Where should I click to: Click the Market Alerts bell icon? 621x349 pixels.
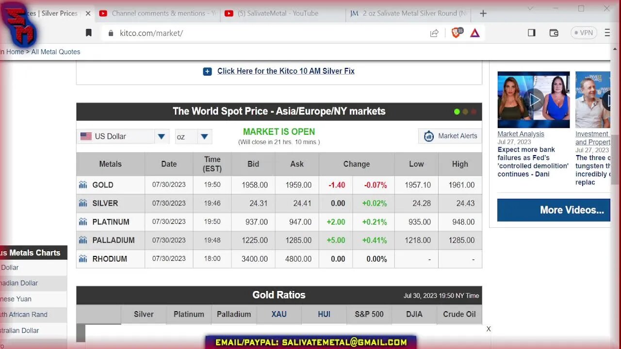pos(429,136)
